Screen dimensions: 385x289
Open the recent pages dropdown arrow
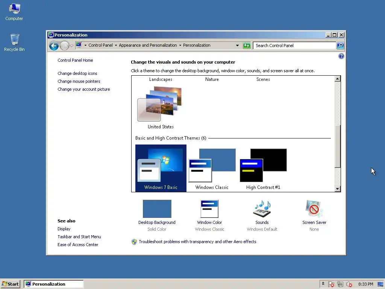71,46
